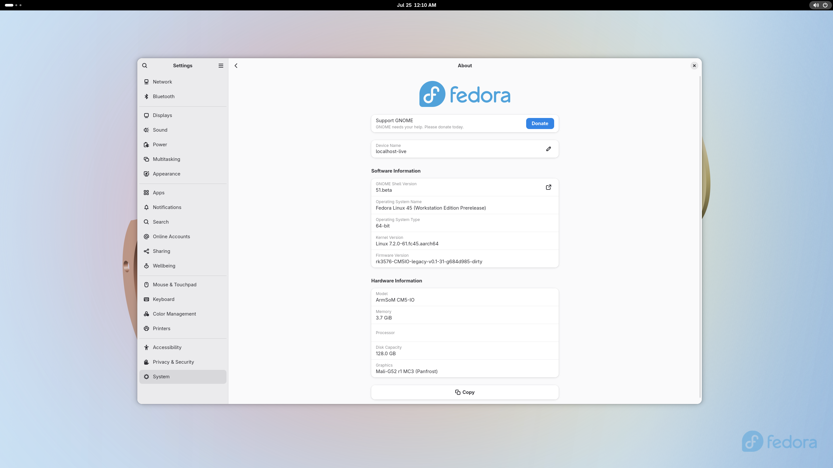Click the Apps grid icon
The height and width of the screenshot is (468, 833).
[x=146, y=193]
